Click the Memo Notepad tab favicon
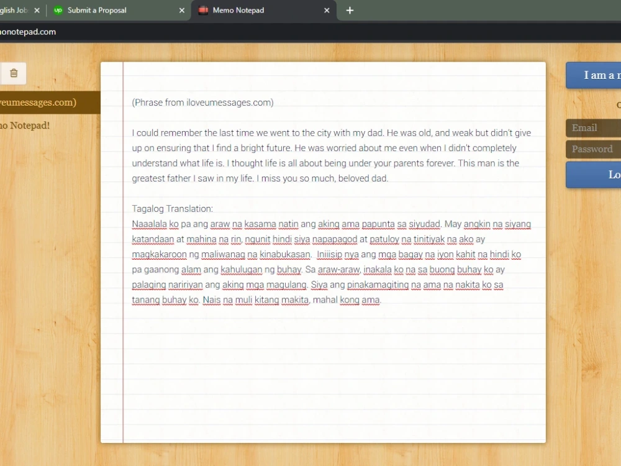 point(203,11)
